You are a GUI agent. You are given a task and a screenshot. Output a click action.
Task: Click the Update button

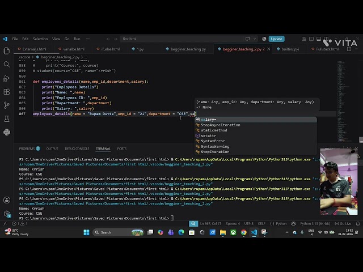click(276, 39)
